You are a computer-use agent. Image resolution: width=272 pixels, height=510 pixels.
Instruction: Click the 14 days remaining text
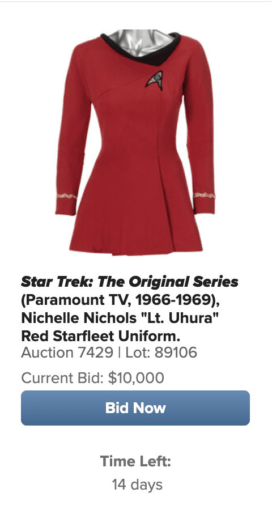(x=137, y=484)
